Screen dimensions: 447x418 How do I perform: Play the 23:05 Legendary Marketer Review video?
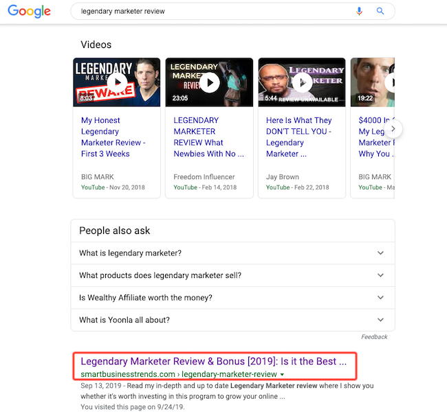click(209, 82)
